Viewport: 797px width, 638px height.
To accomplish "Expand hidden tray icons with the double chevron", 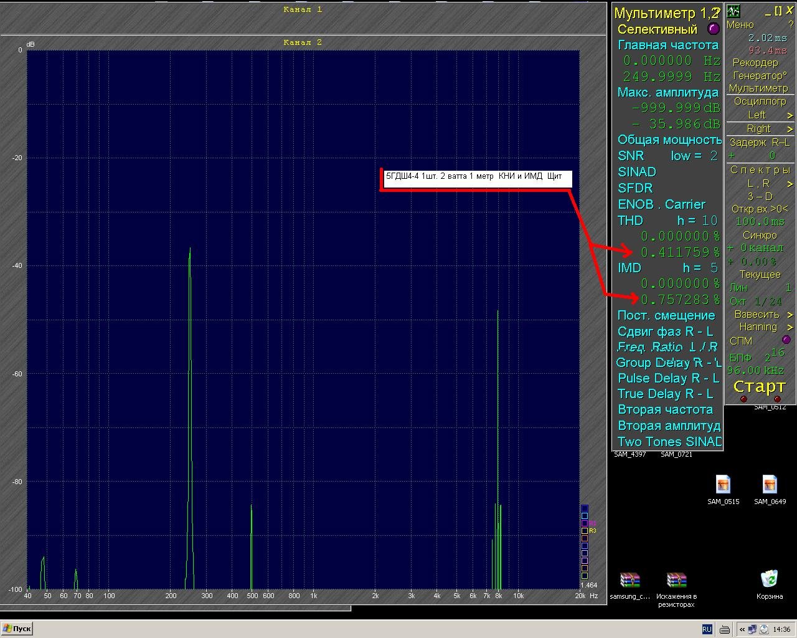I will [x=742, y=629].
